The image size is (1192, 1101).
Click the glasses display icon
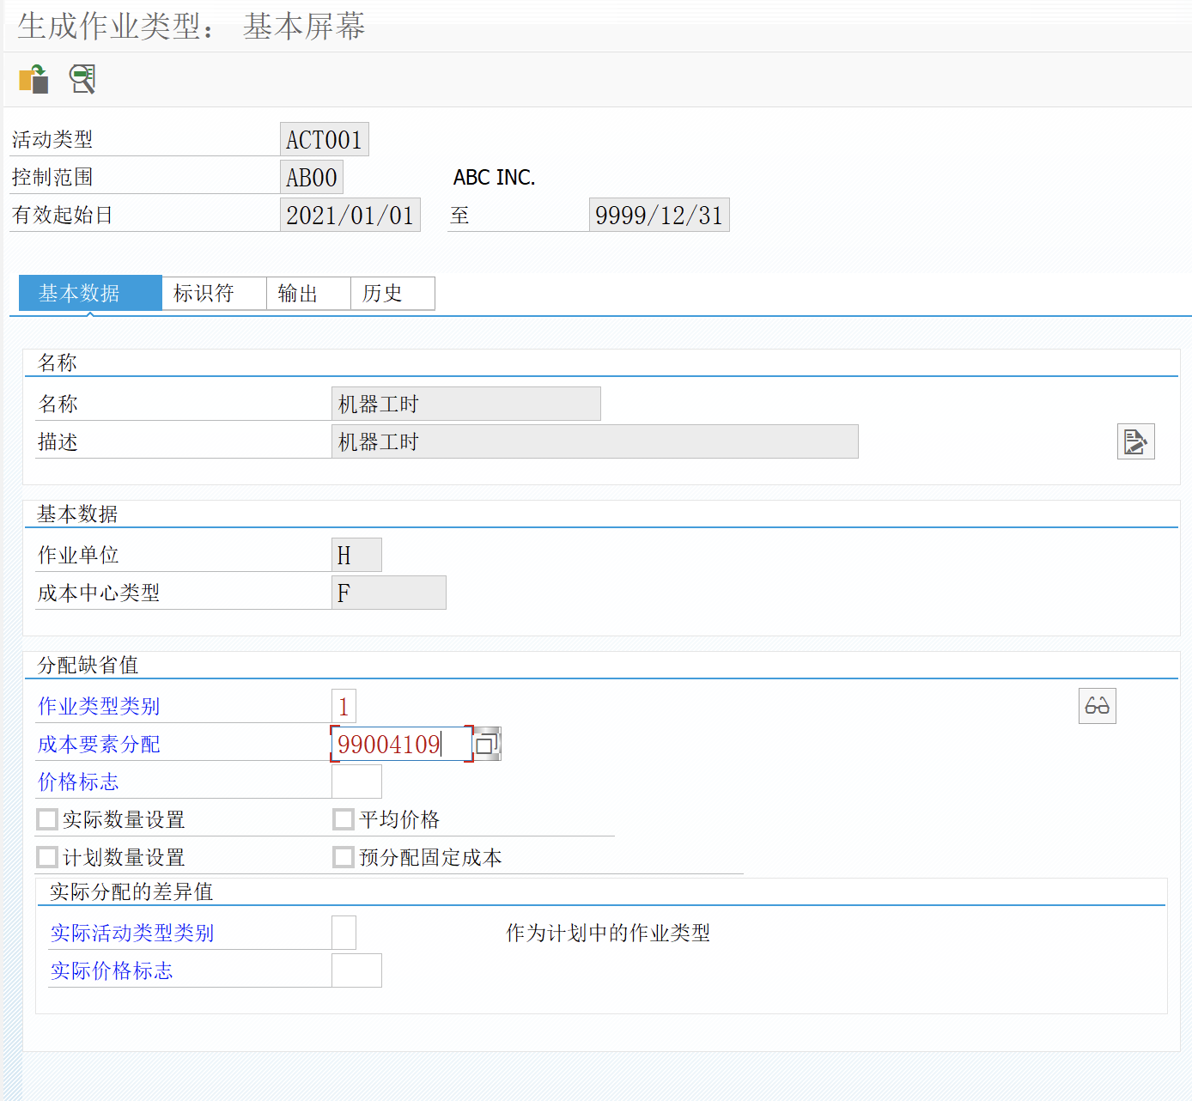point(1097,706)
